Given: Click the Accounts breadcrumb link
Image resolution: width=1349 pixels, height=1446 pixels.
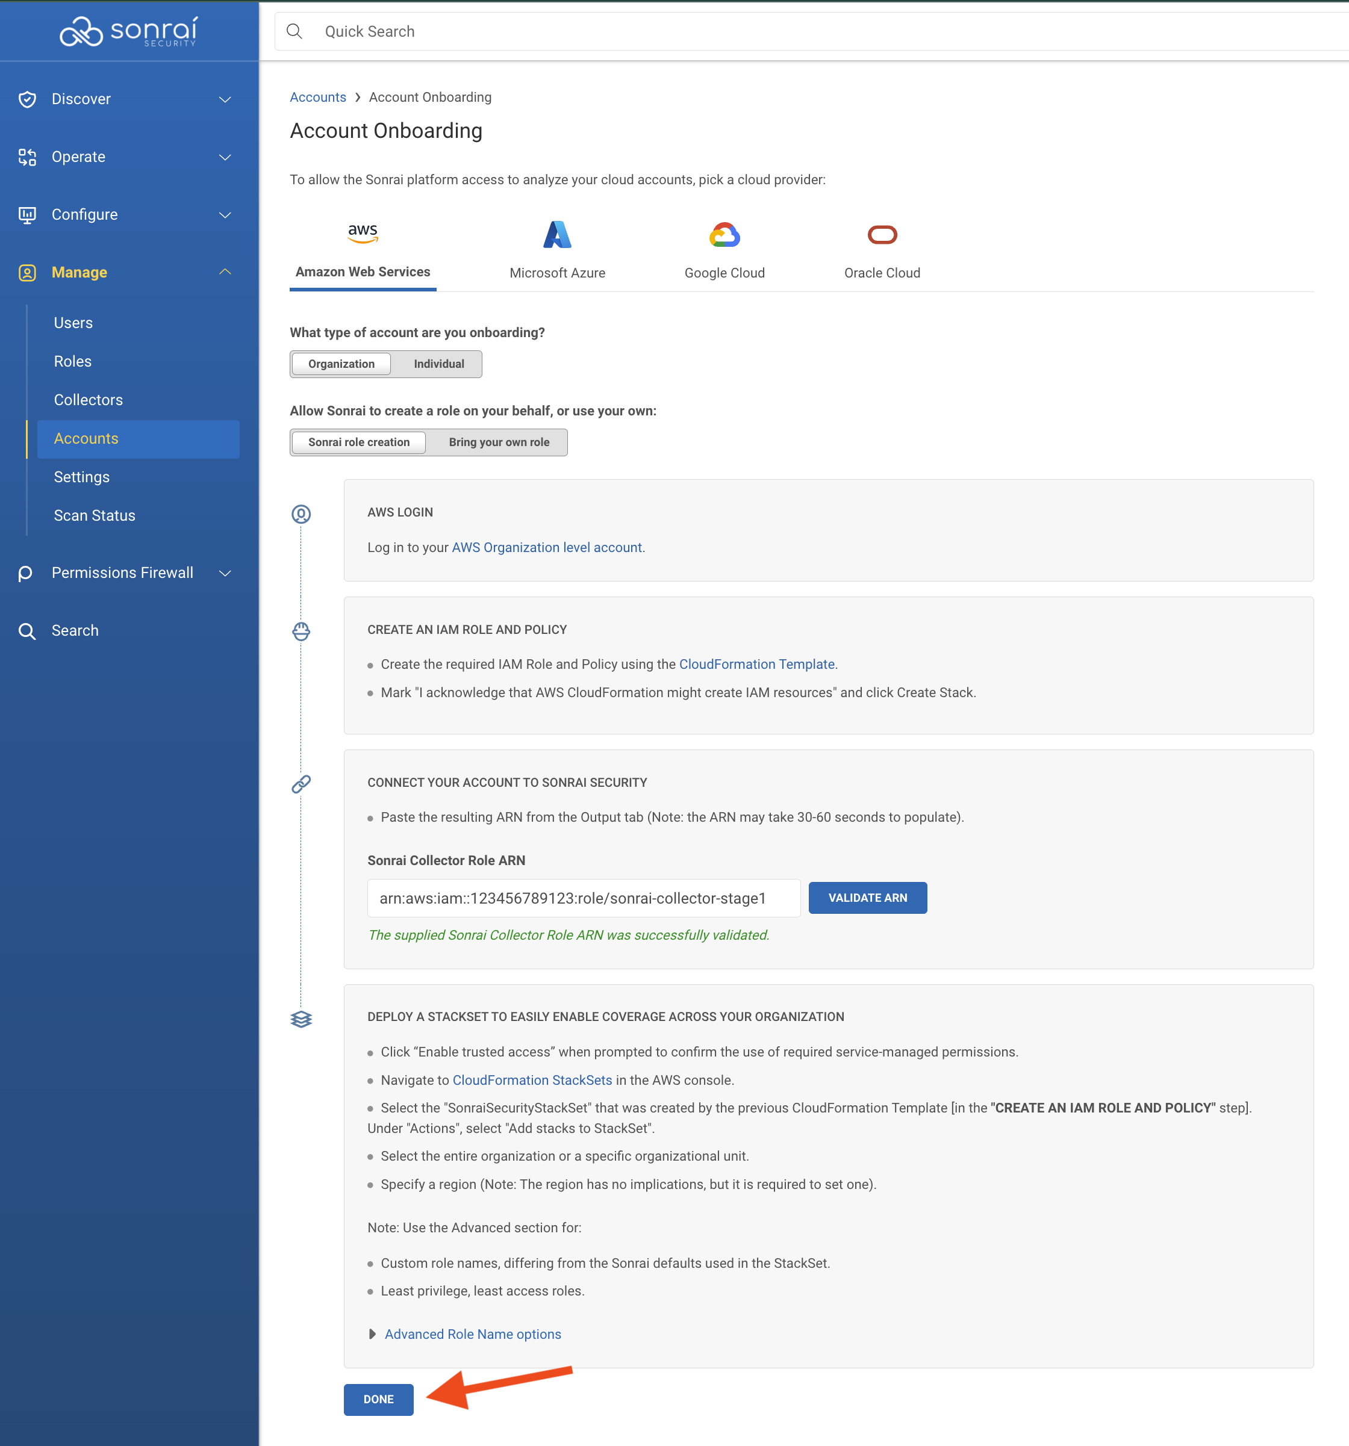Looking at the screenshot, I should pos(318,98).
